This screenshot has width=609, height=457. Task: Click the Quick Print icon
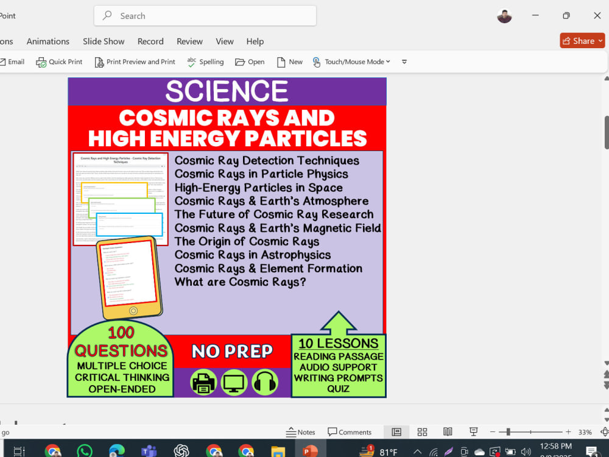tap(41, 62)
